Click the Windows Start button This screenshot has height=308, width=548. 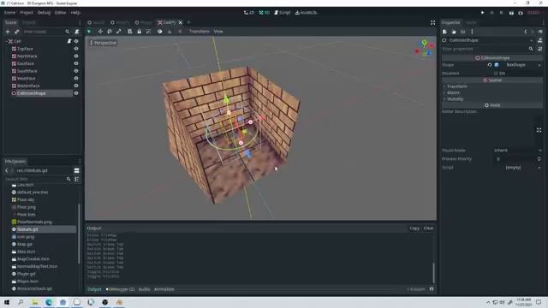7,302
